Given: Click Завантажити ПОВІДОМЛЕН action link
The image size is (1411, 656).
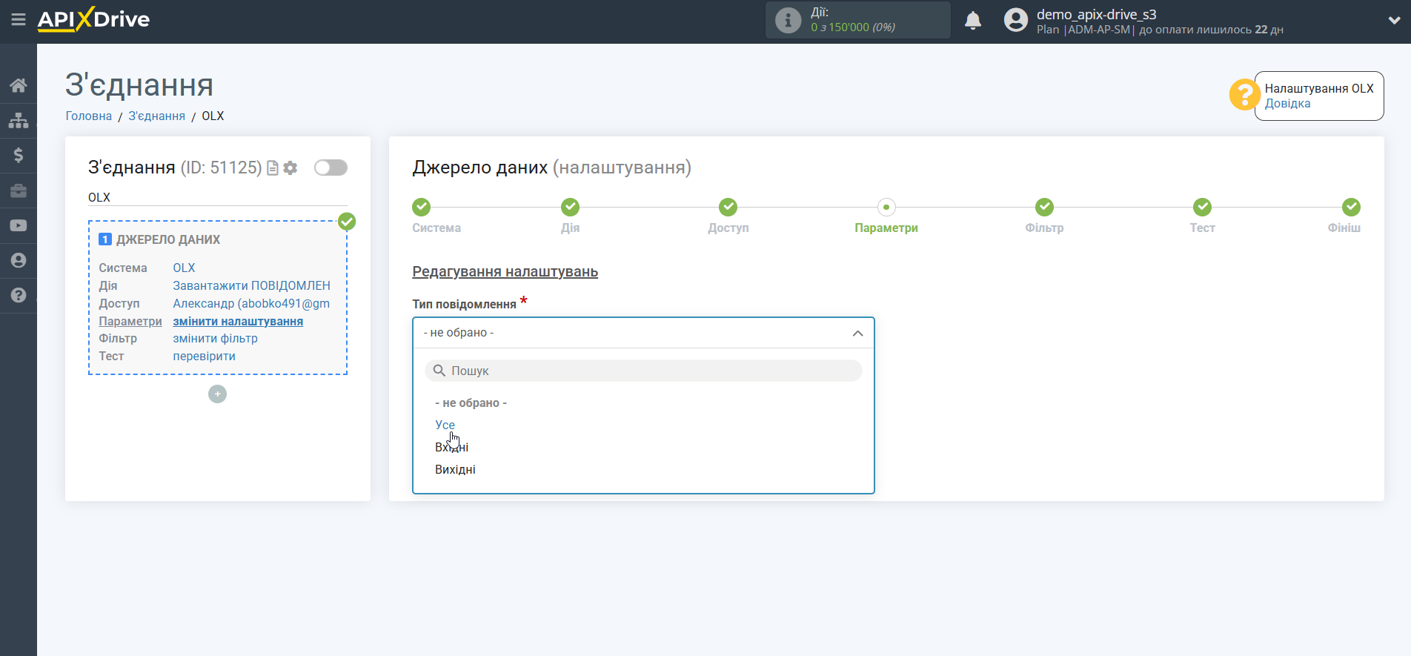Looking at the screenshot, I should coord(252,285).
